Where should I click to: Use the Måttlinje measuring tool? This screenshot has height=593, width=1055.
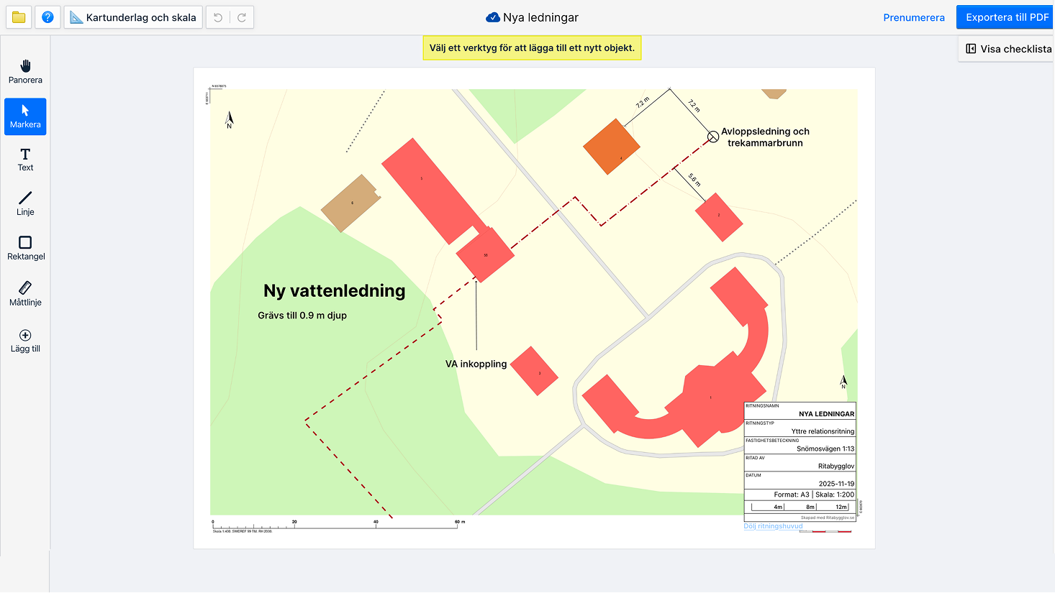tap(25, 293)
